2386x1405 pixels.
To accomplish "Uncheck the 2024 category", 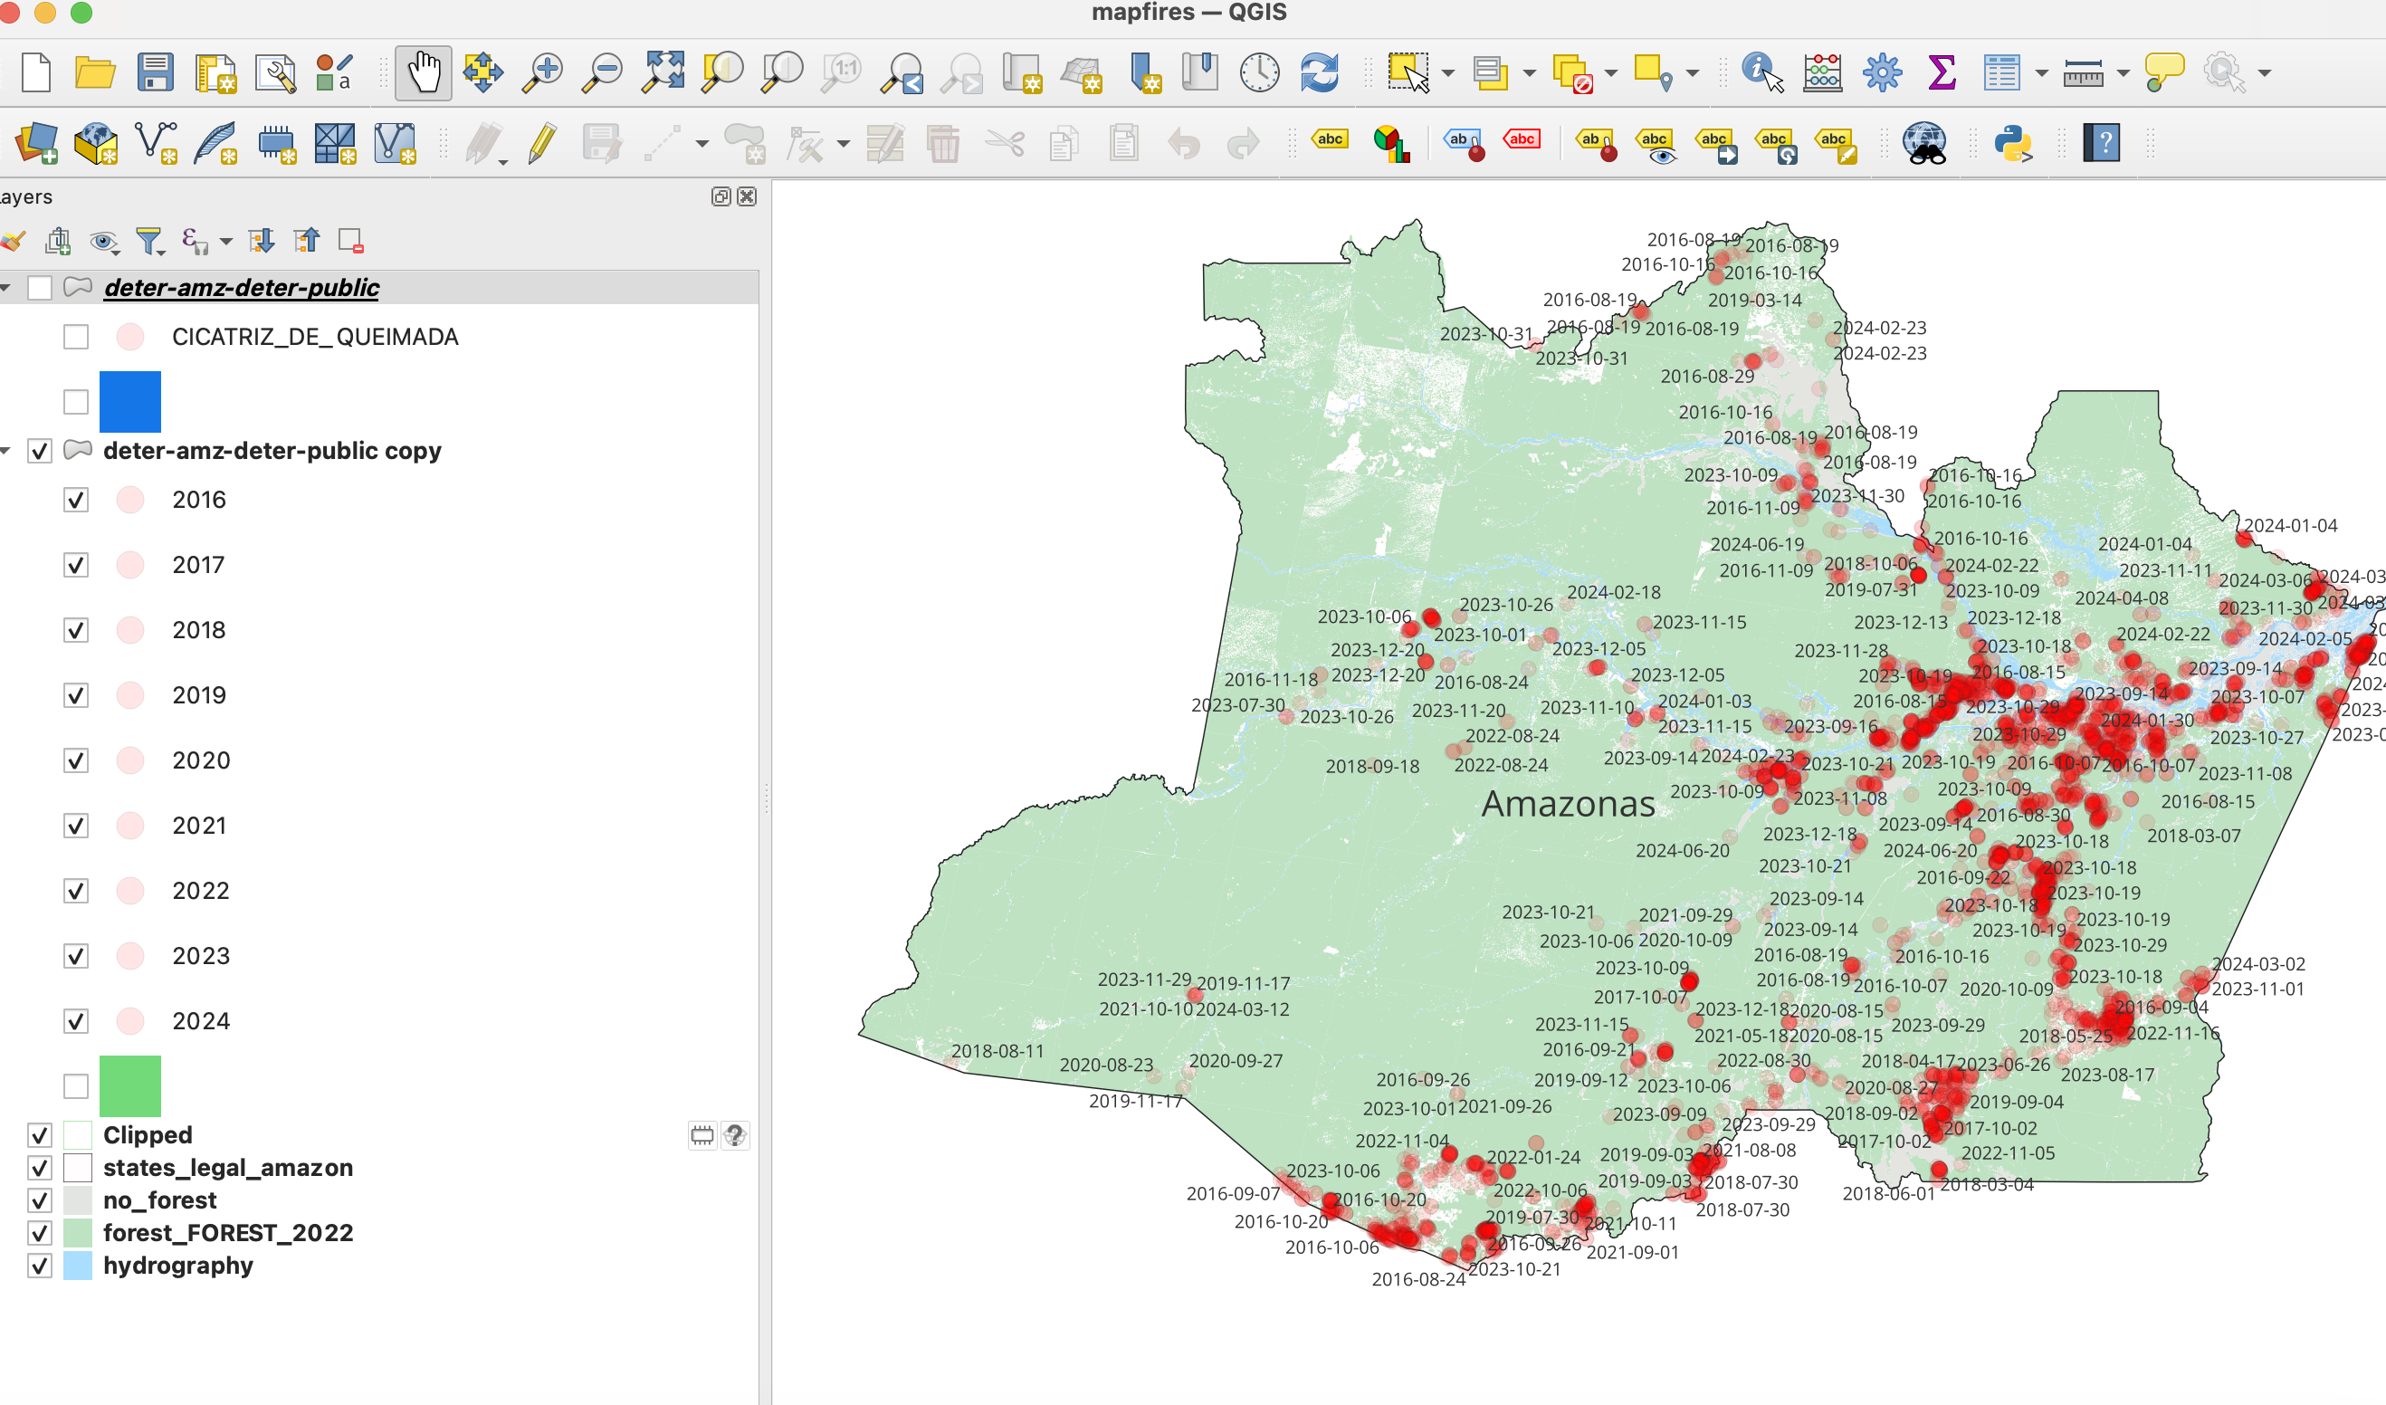I will (x=76, y=1021).
